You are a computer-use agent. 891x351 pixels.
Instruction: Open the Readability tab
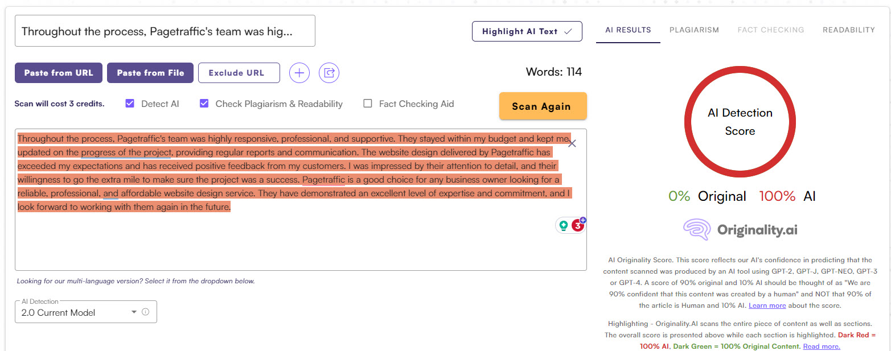pos(848,30)
